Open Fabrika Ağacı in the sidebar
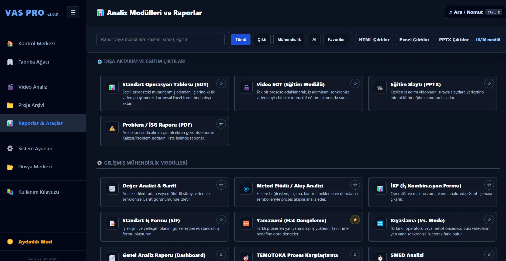The width and height of the screenshot is (506, 261). pos(43,62)
